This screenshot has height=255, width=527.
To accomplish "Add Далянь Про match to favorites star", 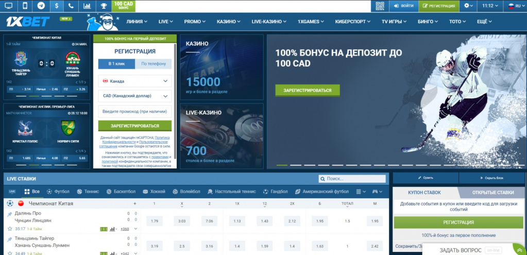I will pyautogui.click(x=10, y=229).
